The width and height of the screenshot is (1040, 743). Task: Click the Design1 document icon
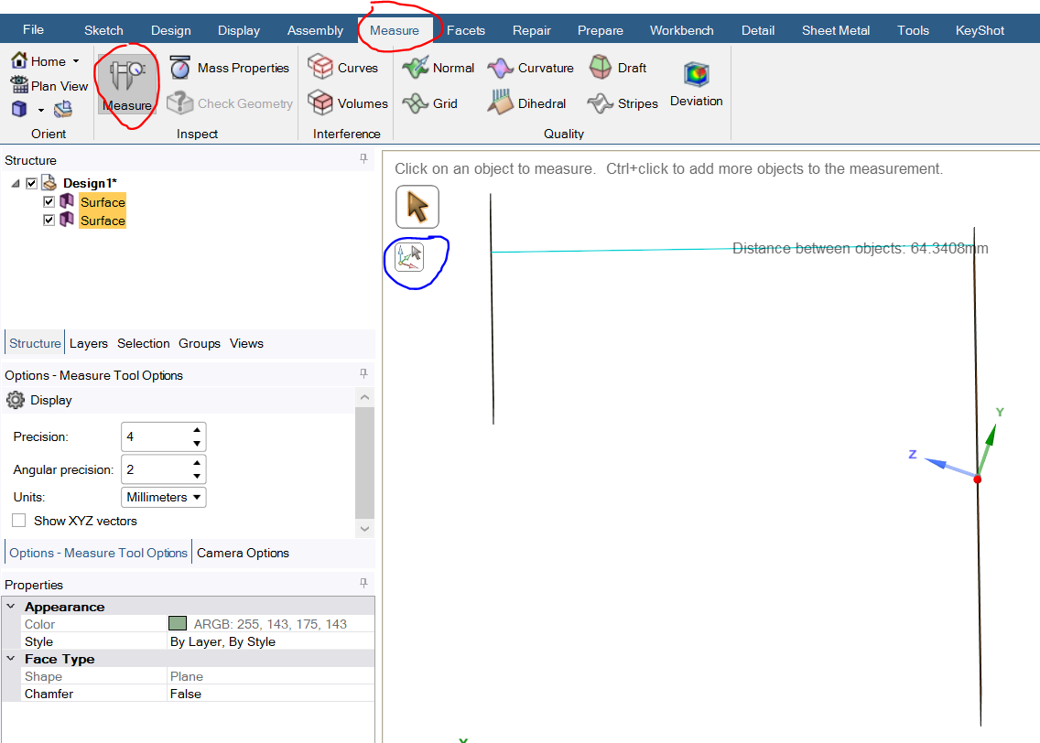[49, 183]
